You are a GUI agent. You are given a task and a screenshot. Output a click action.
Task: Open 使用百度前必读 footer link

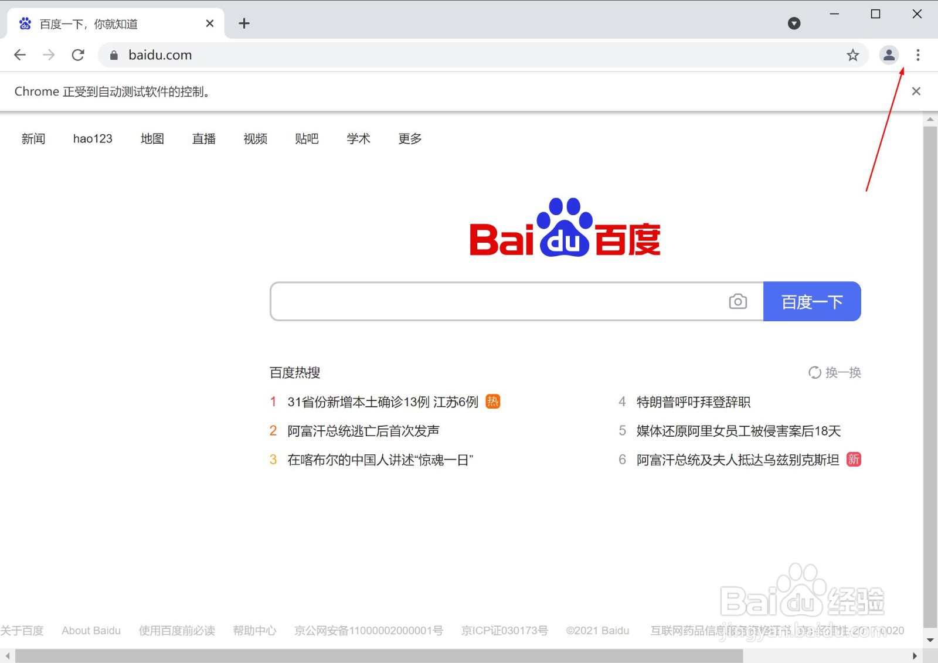pyautogui.click(x=177, y=631)
